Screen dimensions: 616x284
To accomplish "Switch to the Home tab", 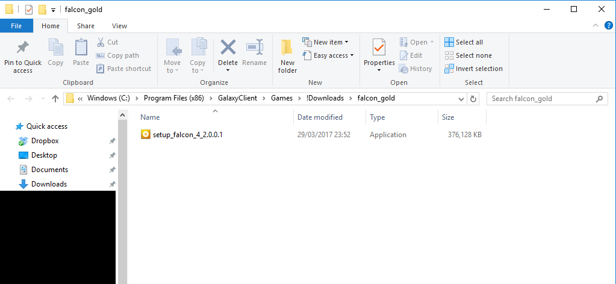I will 51,26.
